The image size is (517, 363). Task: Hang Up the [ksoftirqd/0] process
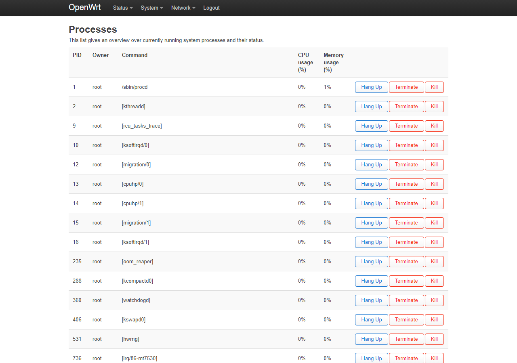point(371,145)
